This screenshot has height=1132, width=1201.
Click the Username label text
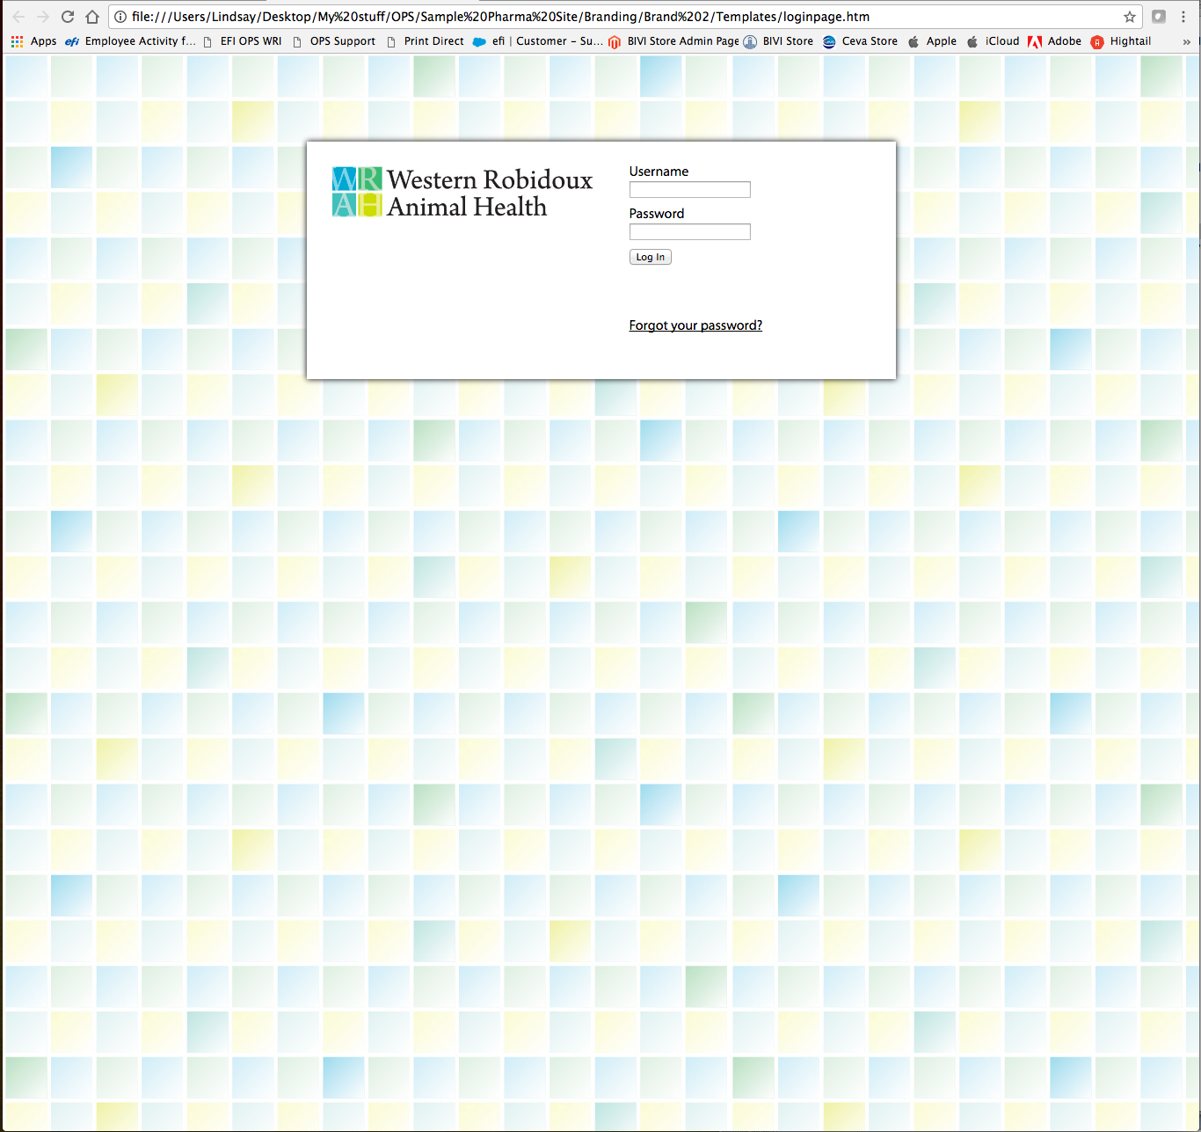pyautogui.click(x=659, y=172)
